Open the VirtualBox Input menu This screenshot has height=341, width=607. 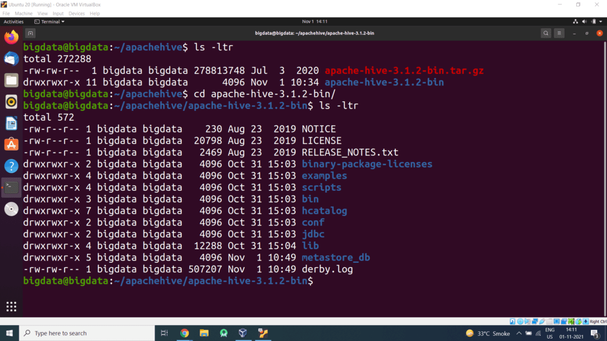click(x=58, y=14)
